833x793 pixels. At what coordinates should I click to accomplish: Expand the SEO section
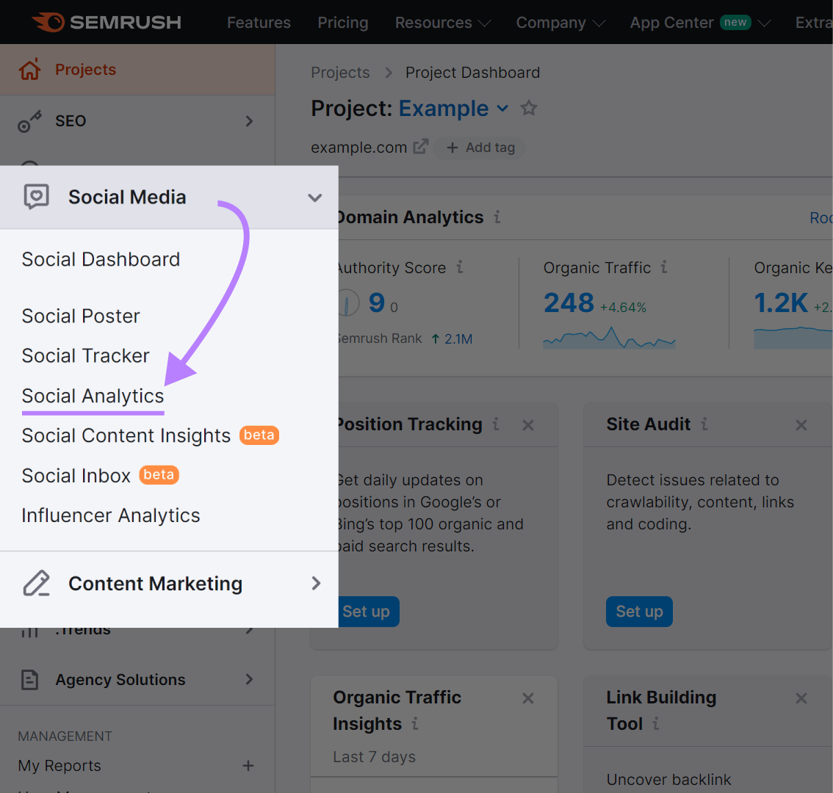[249, 121]
